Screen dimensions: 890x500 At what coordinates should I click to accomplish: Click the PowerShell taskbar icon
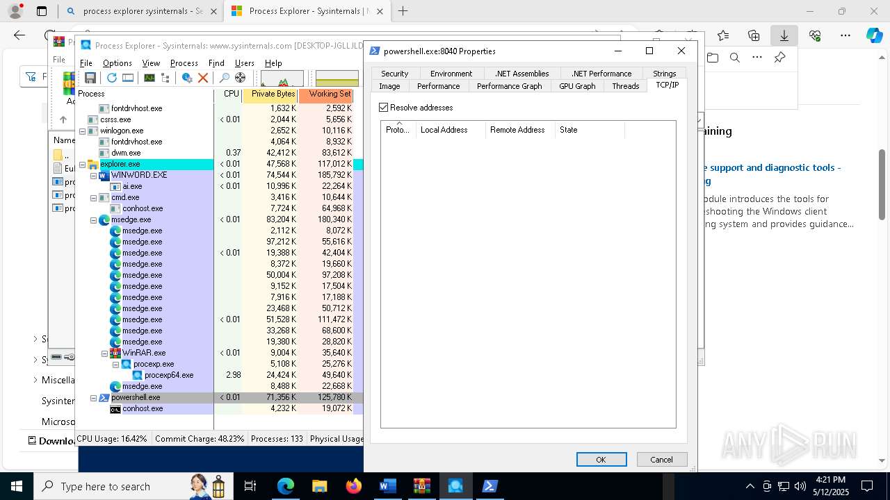(489, 486)
